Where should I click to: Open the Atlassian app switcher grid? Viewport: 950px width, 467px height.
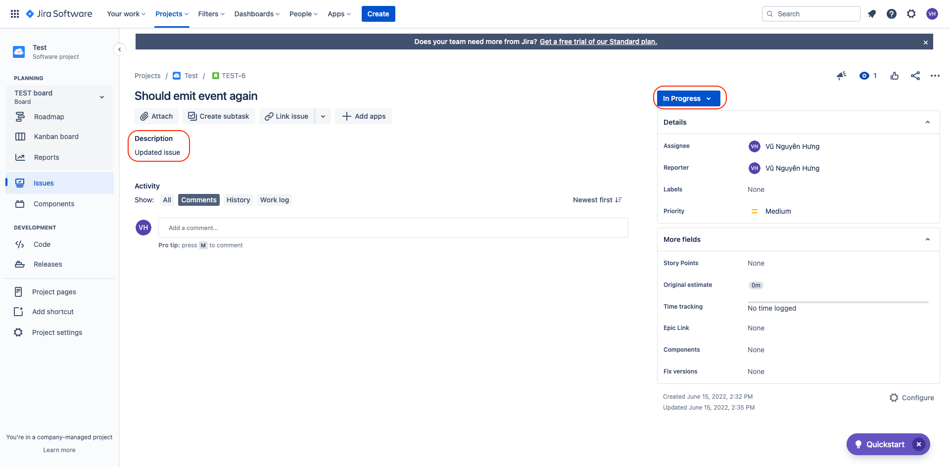pyautogui.click(x=14, y=13)
